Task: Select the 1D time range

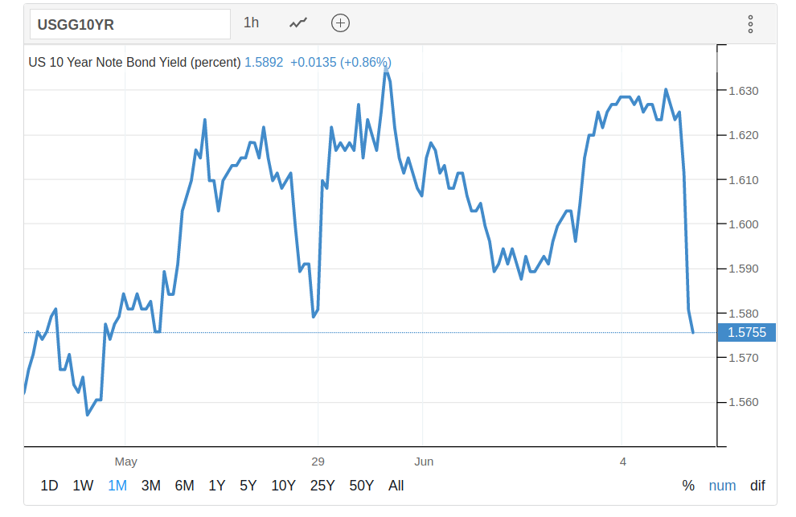Action: pyautogui.click(x=49, y=486)
